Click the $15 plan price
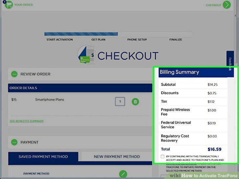 point(14,100)
